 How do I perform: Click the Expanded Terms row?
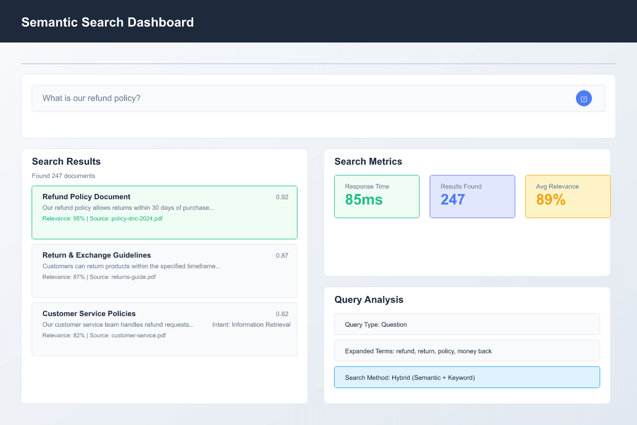[x=467, y=351]
